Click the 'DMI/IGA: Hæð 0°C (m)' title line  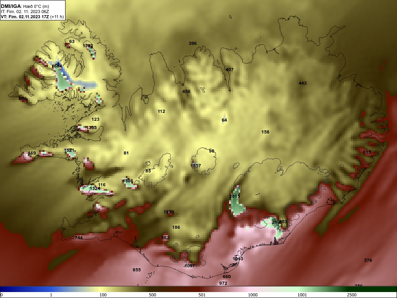click(25, 6)
